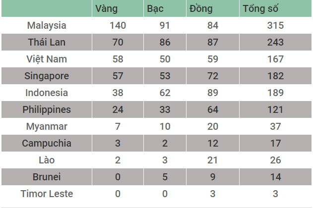Select the Lào row label
The image size is (313, 208).
(47, 160)
